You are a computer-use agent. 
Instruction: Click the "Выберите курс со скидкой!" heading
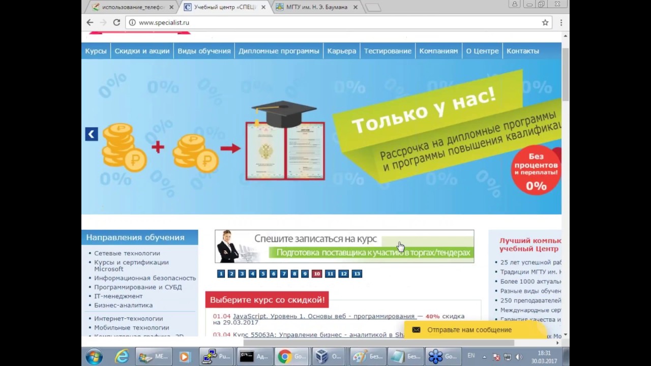tap(267, 300)
